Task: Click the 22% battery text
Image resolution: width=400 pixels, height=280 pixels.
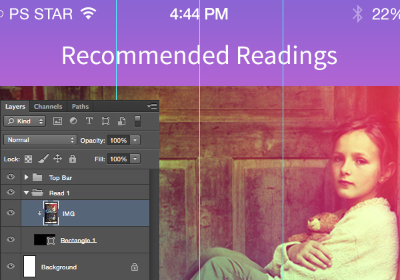Action: click(386, 14)
